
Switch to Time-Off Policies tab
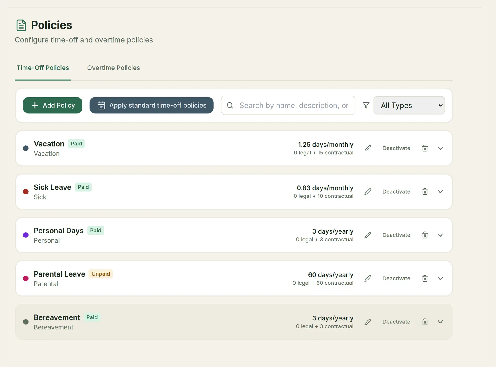[43, 68]
